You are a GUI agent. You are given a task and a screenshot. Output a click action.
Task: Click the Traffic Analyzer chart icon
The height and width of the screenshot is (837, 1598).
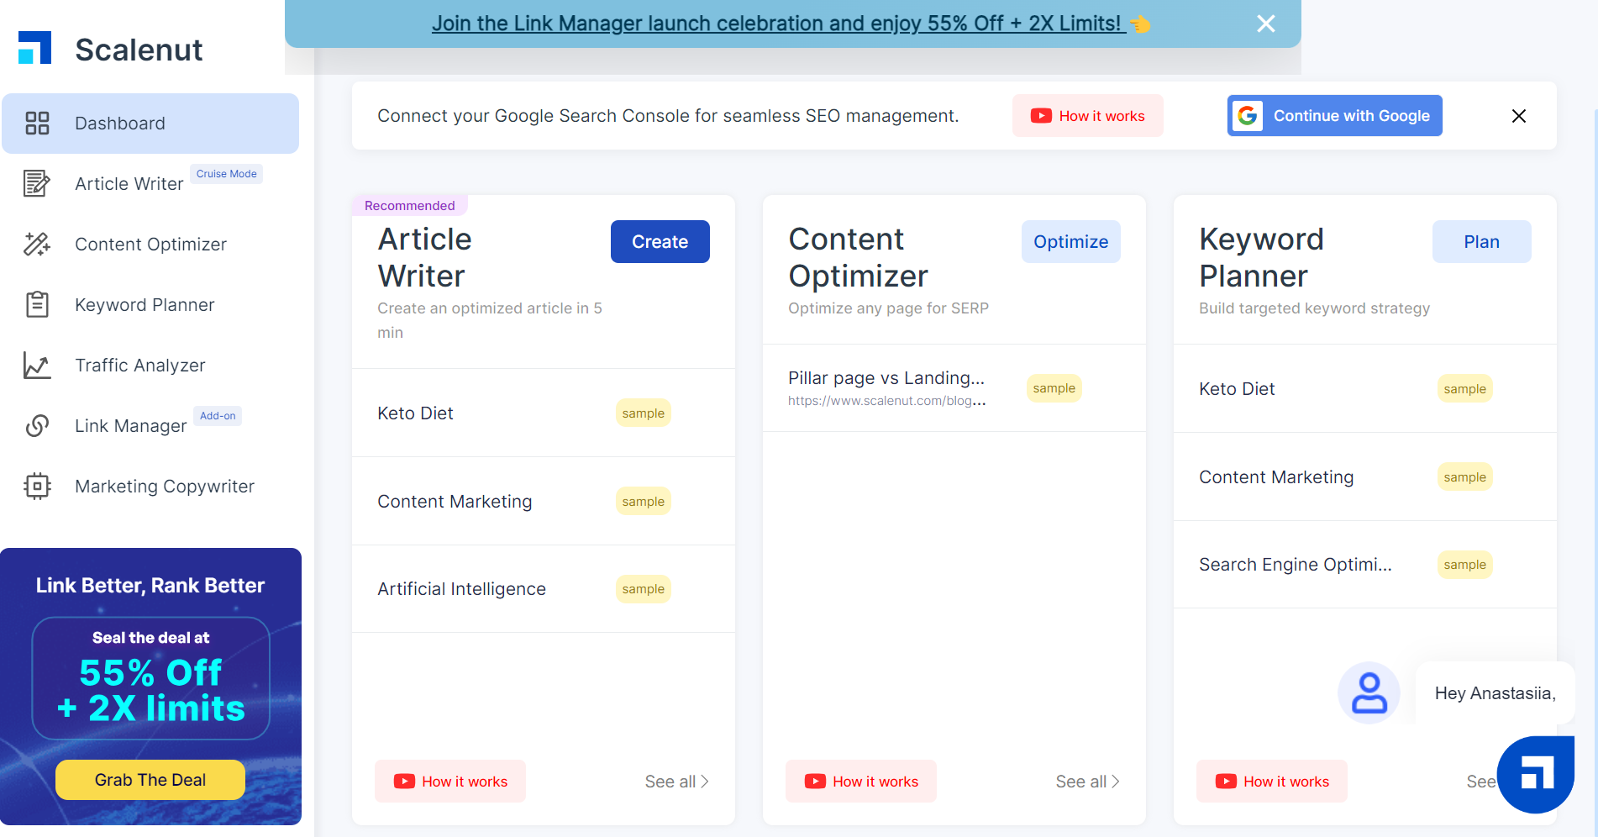point(37,365)
